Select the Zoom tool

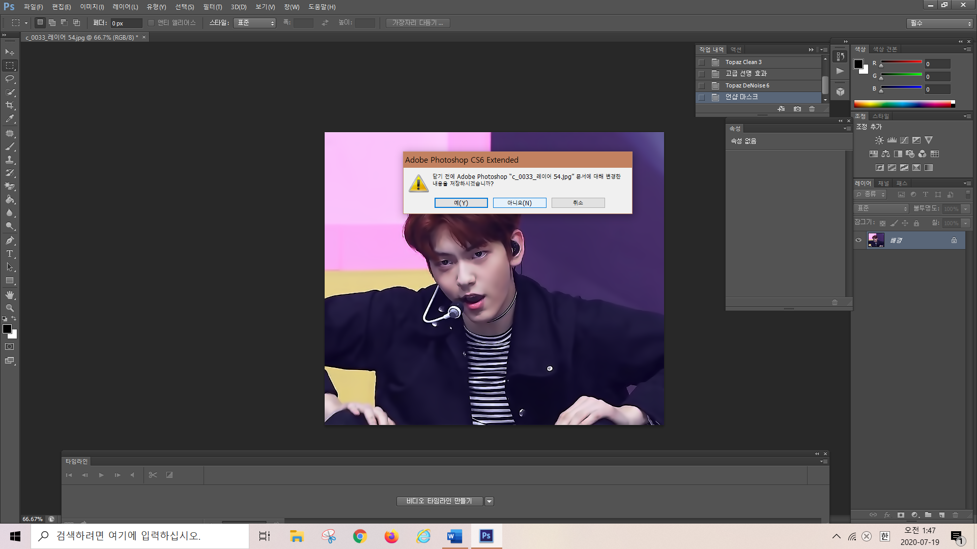coord(10,308)
